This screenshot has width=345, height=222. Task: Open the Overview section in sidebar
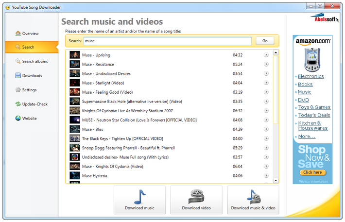30,34
